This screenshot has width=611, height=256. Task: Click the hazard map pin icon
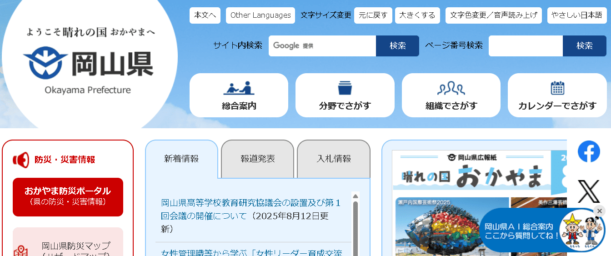pyautogui.click(x=21, y=251)
